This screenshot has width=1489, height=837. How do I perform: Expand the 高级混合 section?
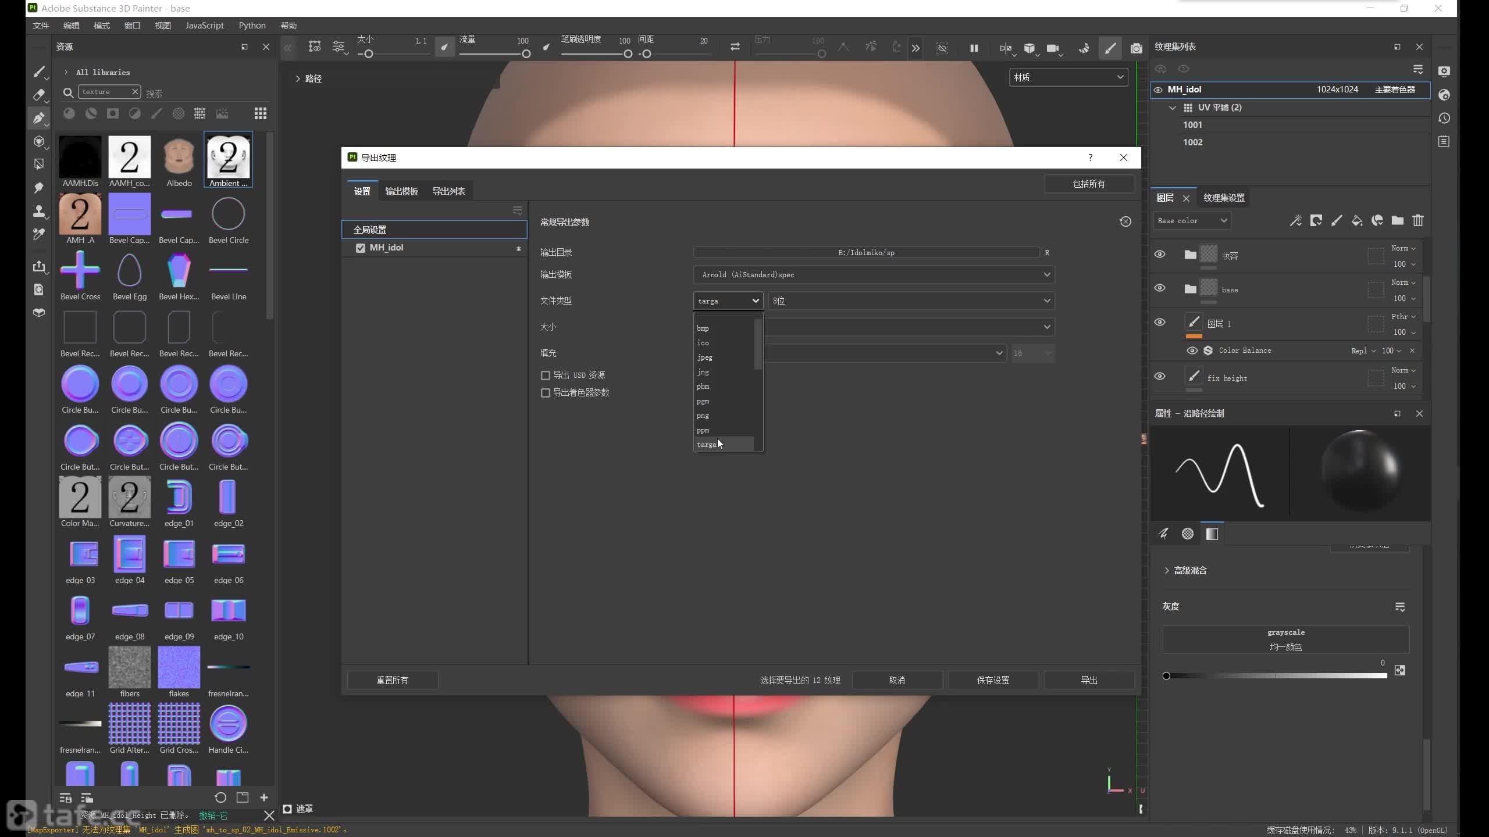(1167, 571)
